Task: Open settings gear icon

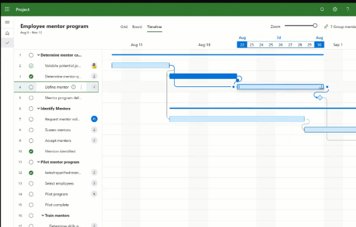Action: [335, 9]
